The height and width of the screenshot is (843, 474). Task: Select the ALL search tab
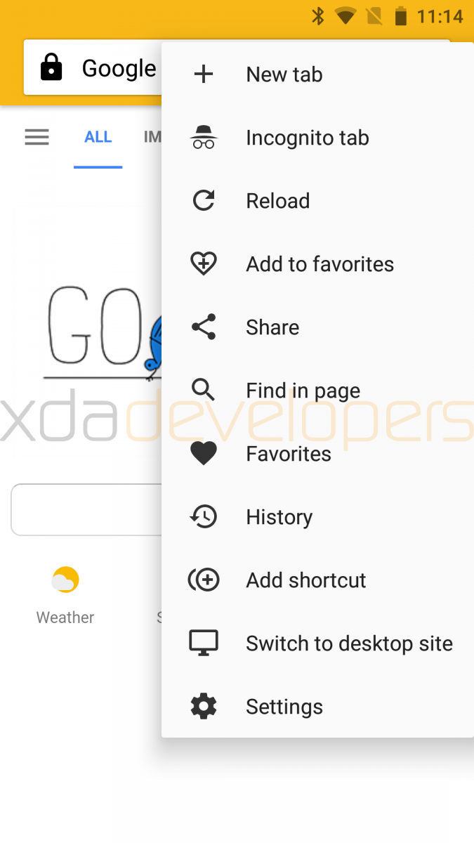[x=98, y=137]
